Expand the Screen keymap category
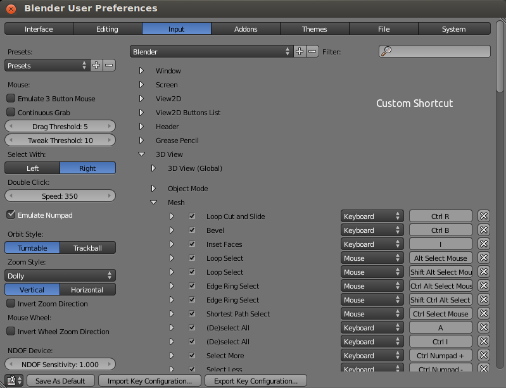This screenshot has width=506, height=388. point(141,85)
